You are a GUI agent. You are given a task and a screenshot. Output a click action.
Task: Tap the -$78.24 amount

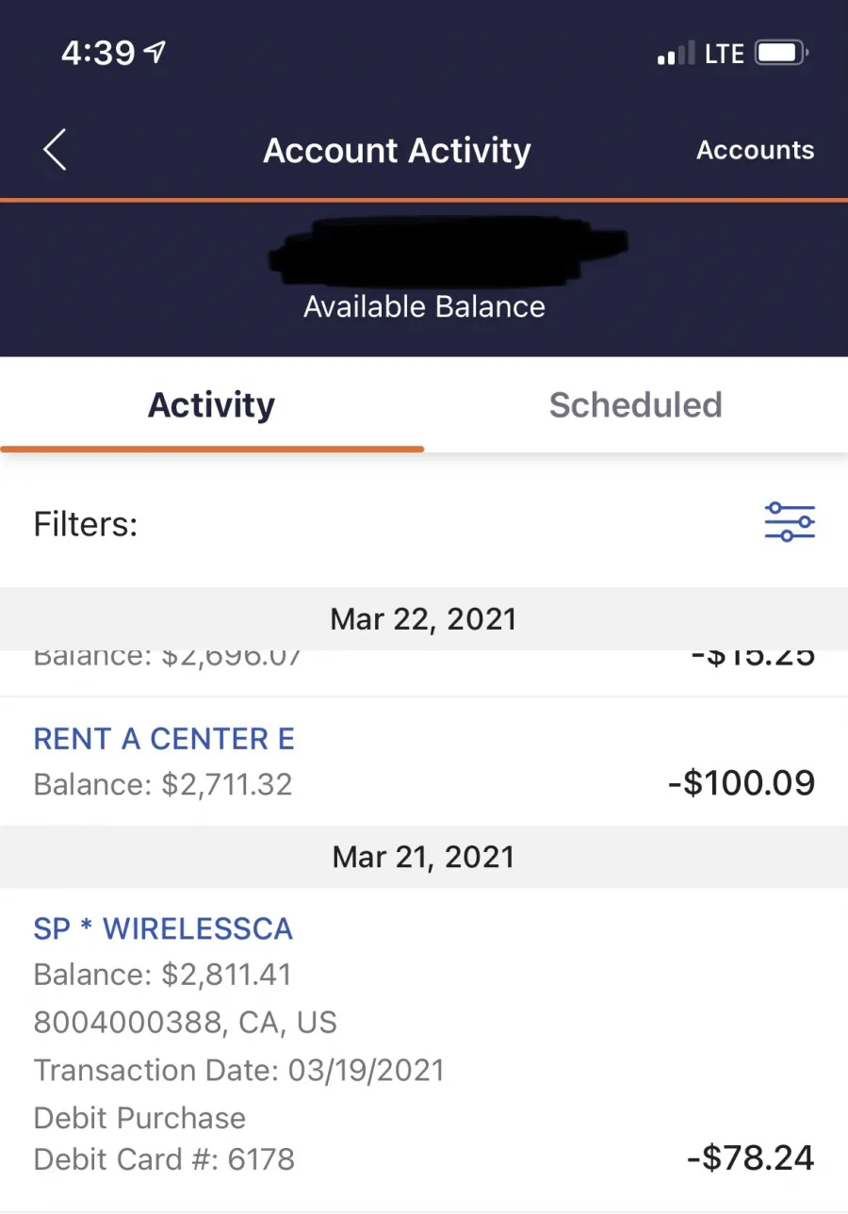[751, 1158]
